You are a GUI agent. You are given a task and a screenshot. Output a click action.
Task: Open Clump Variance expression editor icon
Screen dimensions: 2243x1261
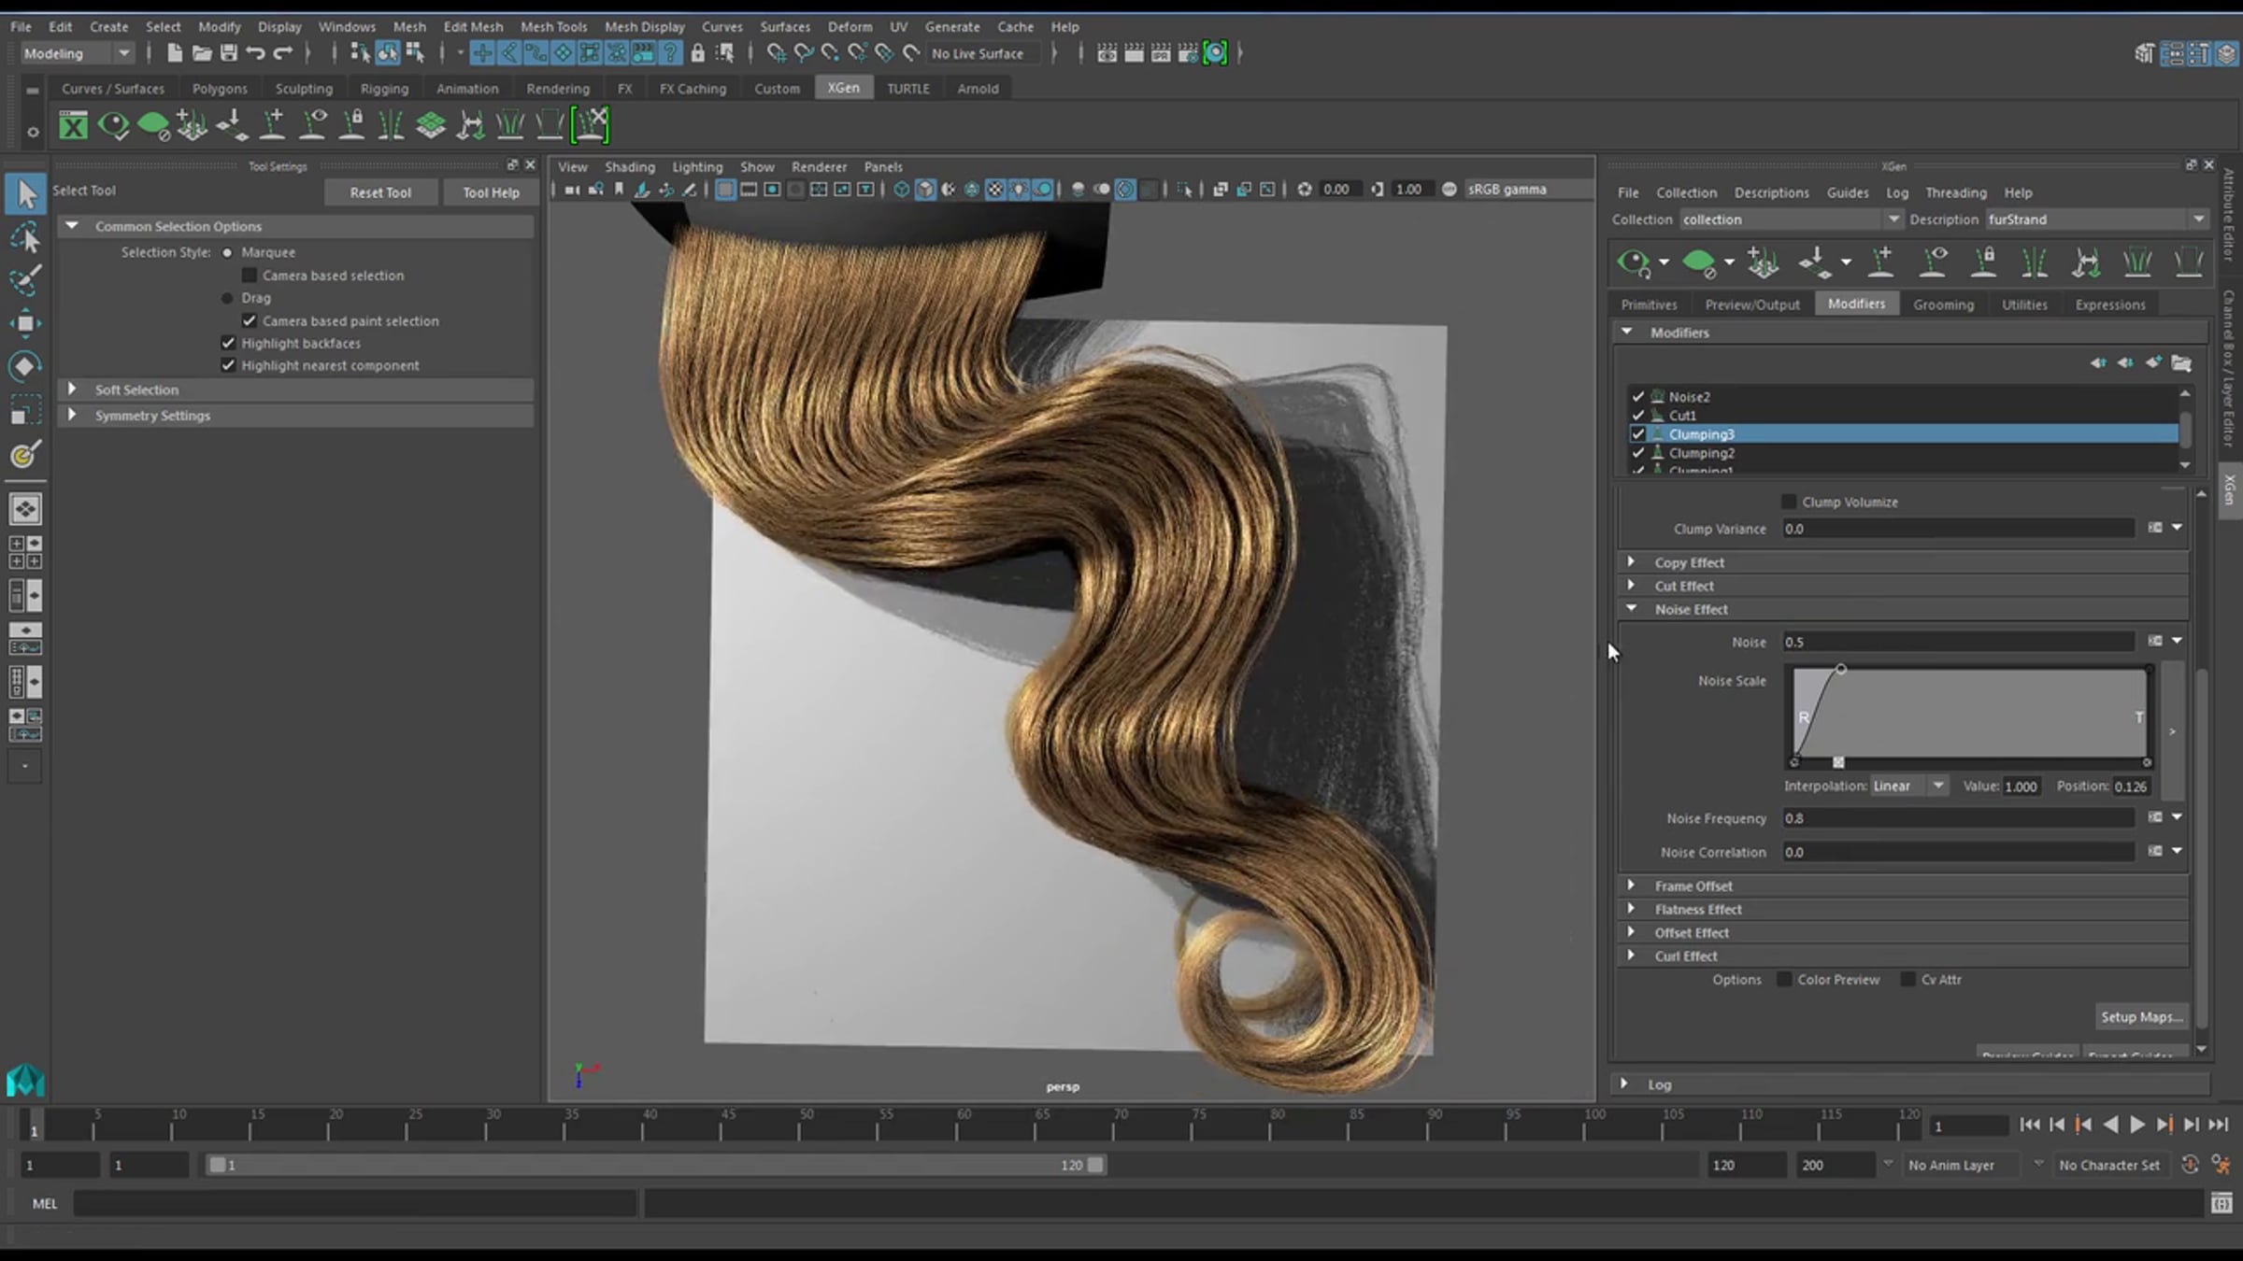(2155, 528)
